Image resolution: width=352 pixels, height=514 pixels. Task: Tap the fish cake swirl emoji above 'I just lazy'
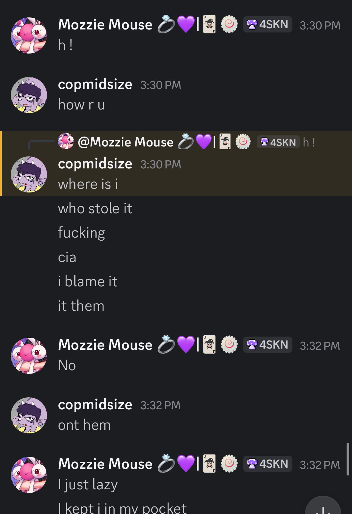[x=229, y=464]
